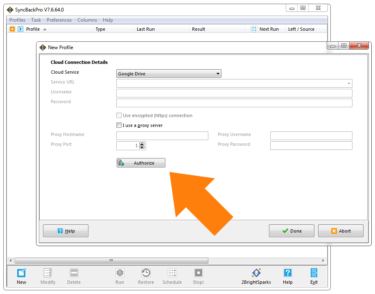Click the Password input field
375x294 pixels.
(234, 103)
